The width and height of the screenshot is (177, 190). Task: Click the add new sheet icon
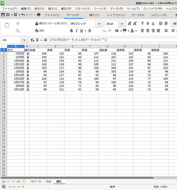[x=24, y=182]
